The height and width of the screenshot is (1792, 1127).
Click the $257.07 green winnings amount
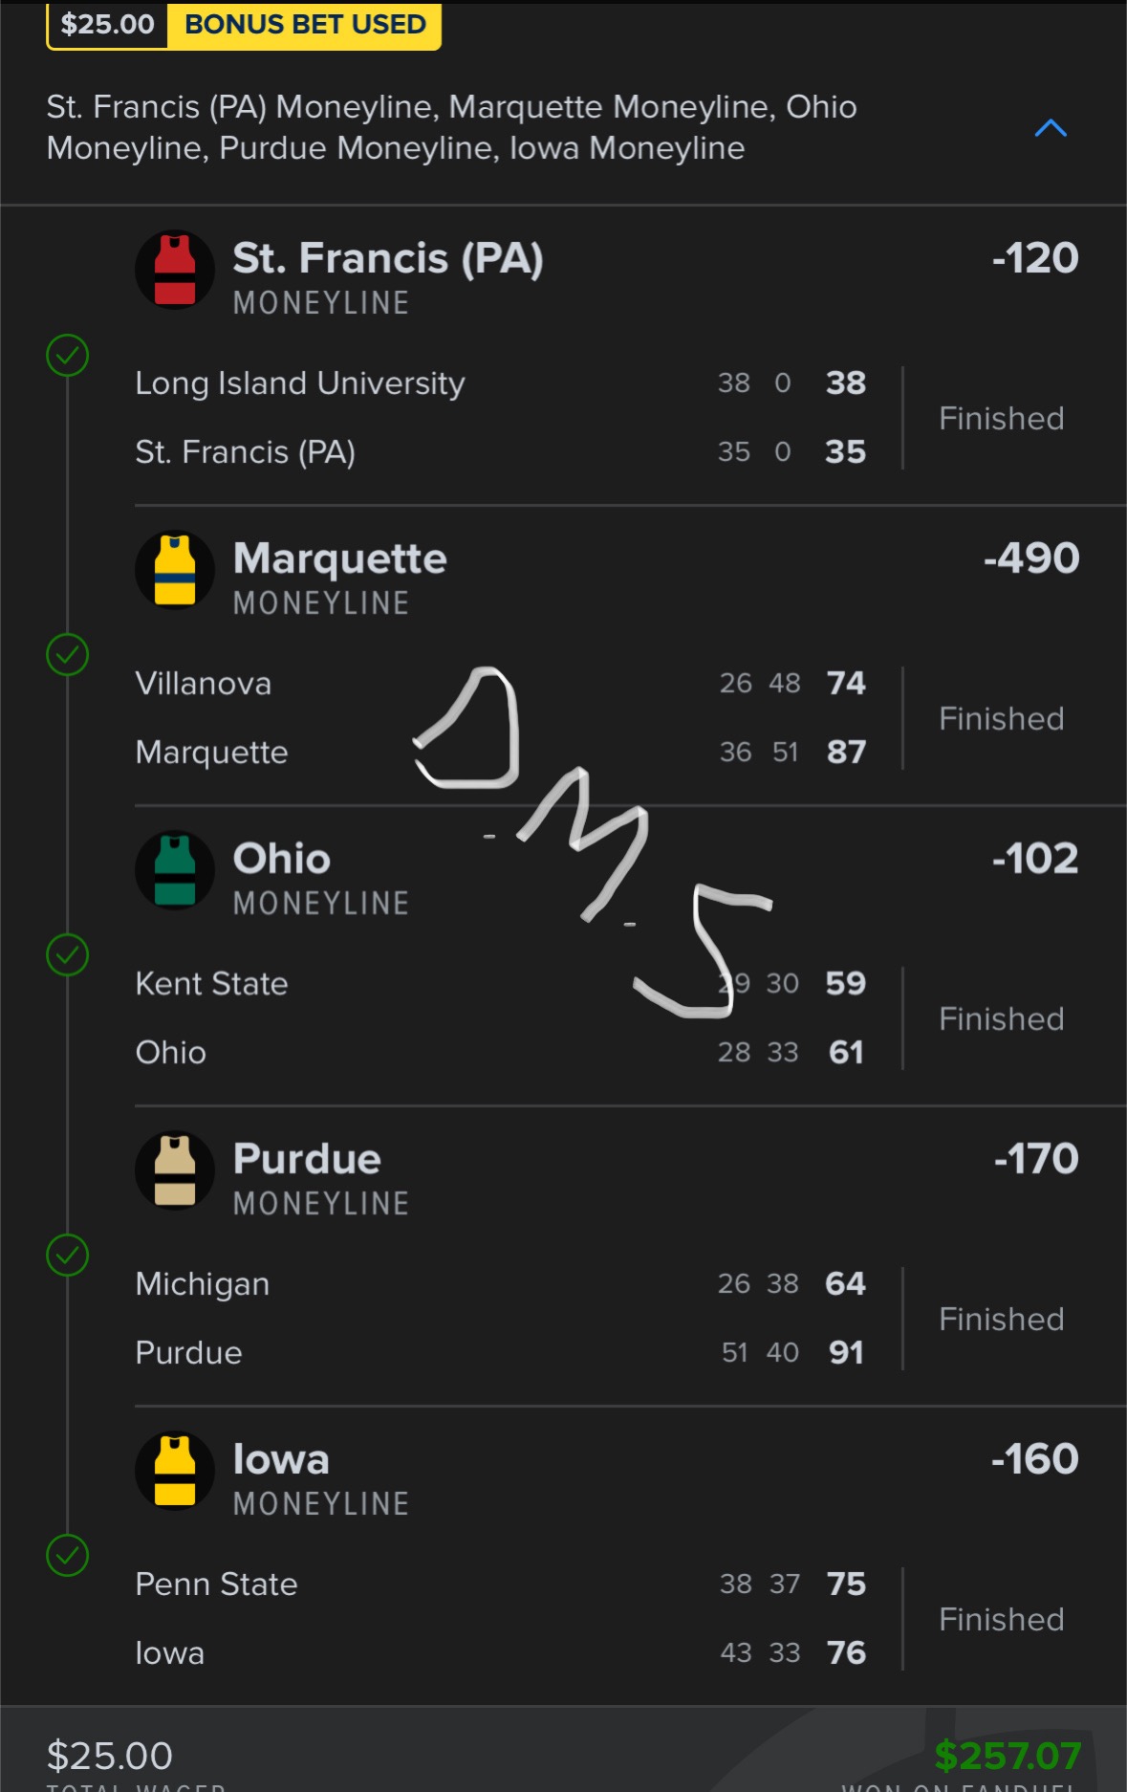(1008, 1756)
